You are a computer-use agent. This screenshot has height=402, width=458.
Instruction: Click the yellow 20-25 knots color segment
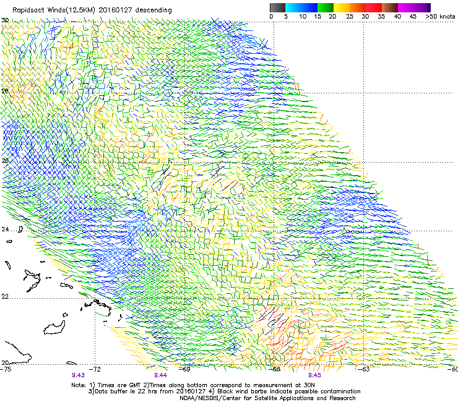pyautogui.click(x=342, y=7)
